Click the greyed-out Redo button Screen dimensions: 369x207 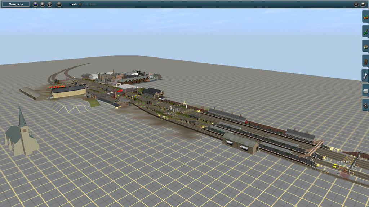[x=91, y=4]
